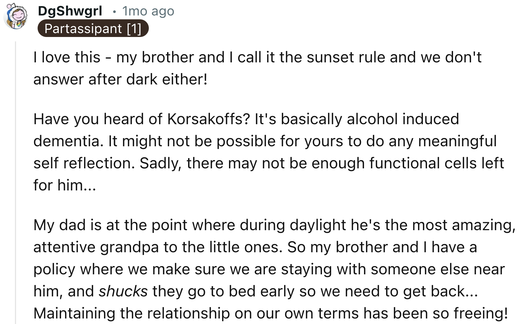Click the words "self reflection." in the comment
The width and height of the screenshot is (520, 324).
click(84, 163)
